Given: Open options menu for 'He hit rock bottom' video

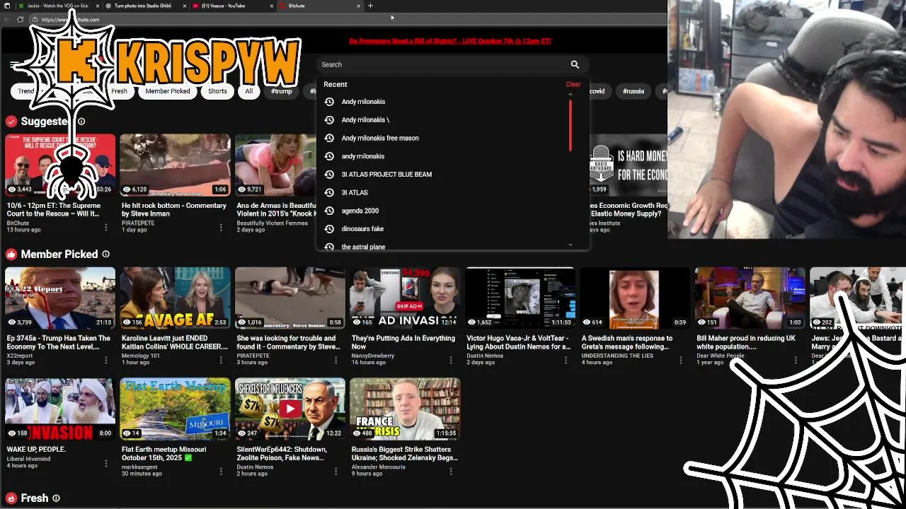Looking at the screenshot, I should pos(221,228).
